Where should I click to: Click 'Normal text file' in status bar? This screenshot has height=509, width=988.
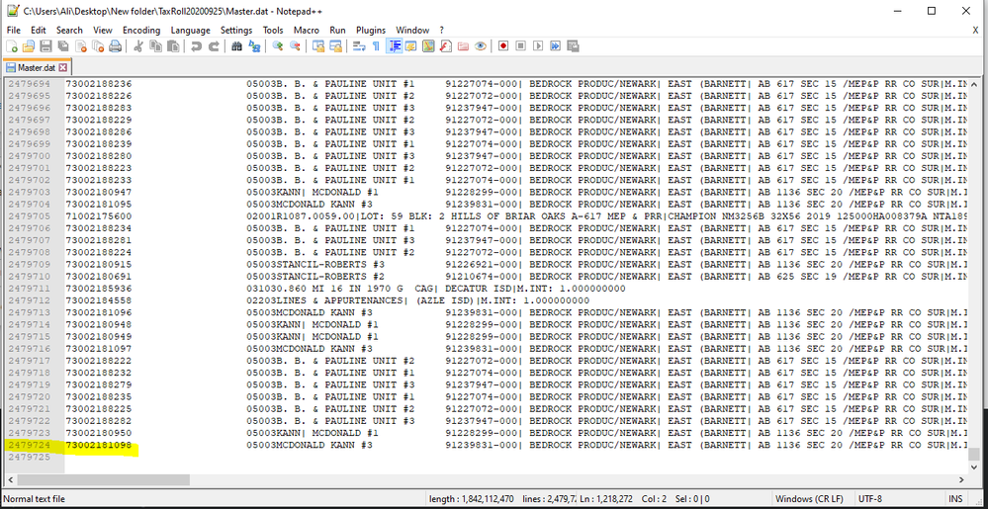point(34,499)
